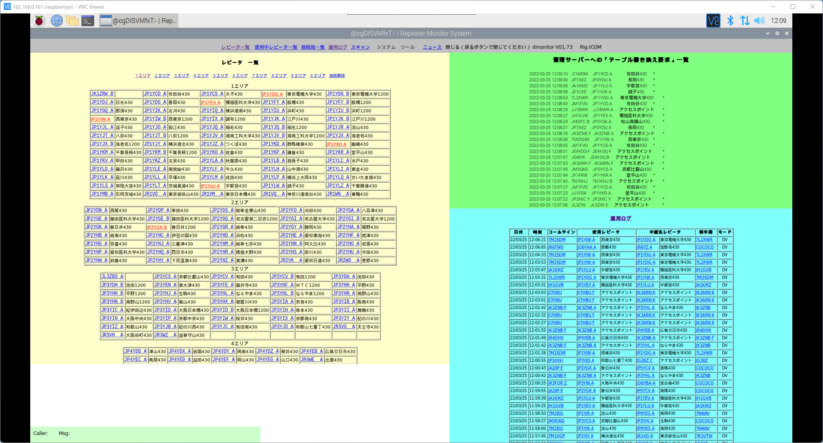The height and width of the screenshot is (443, 823).
Task: Open 接続局一覧 in the top menu
Action: pos(313,47)
